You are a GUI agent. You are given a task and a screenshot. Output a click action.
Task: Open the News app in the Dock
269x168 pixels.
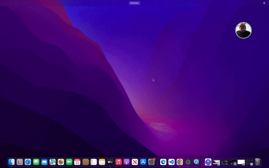pos(135,162)
